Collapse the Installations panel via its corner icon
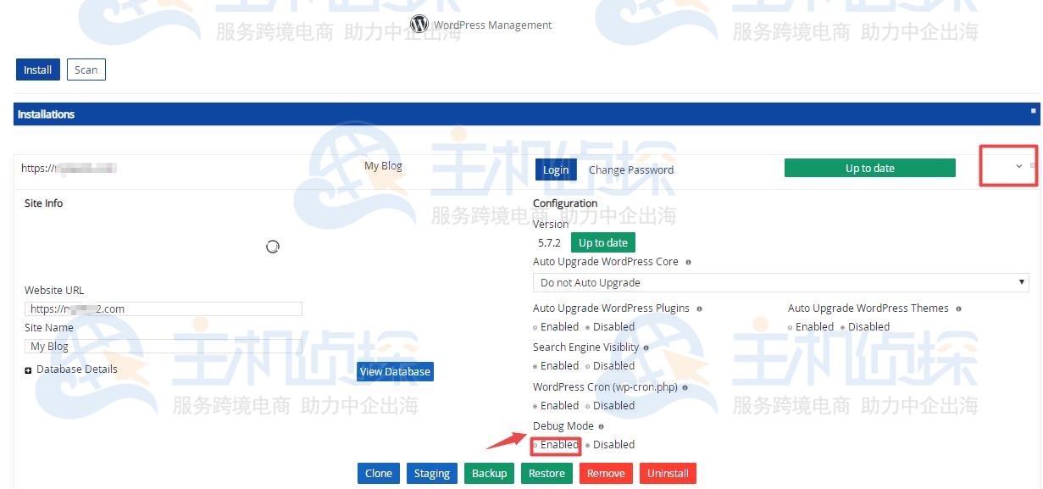Viewport: 1043px width, 489px height. [1033, 110]
